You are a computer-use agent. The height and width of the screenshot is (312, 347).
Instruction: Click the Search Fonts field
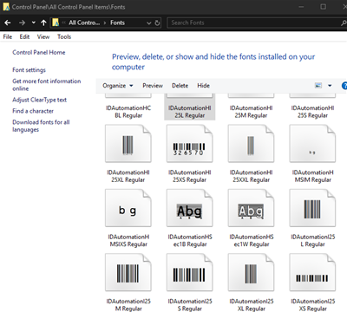point(253,23)
